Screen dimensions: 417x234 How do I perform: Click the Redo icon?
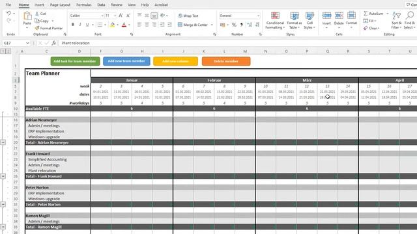pos(8,20)
